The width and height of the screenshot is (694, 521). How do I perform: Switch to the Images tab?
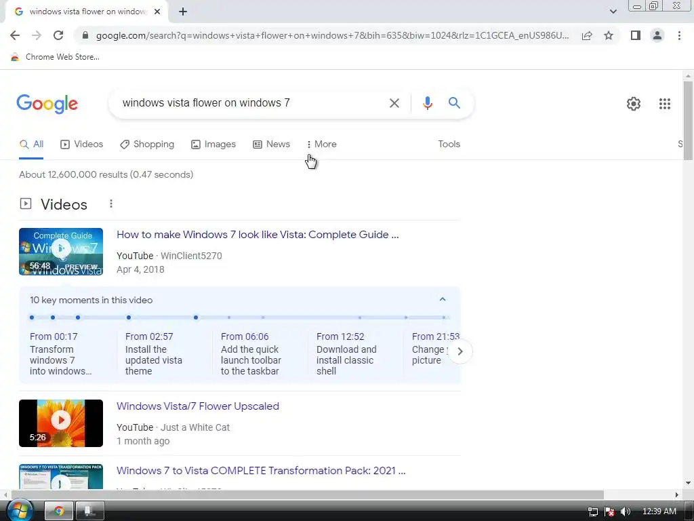pyautogui.click(x=213, y=144)
